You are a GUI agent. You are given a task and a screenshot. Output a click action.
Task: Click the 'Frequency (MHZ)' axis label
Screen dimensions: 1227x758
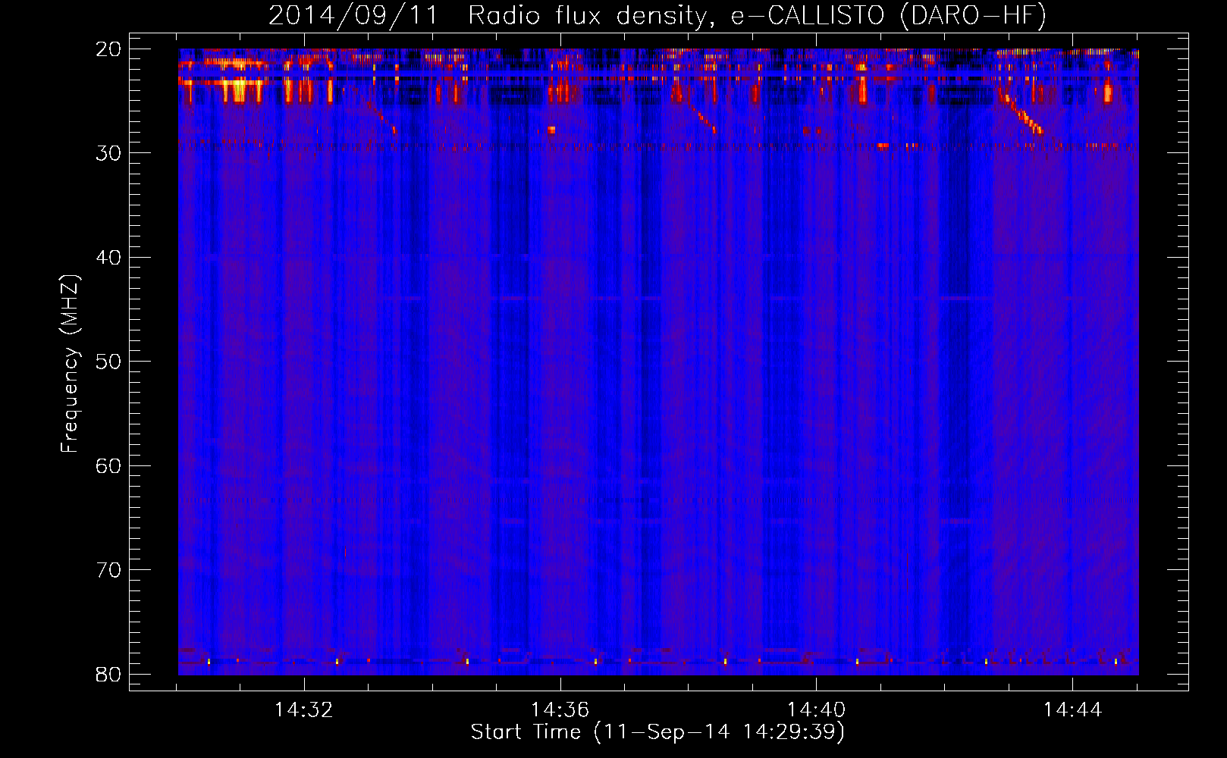coord(70,363)
